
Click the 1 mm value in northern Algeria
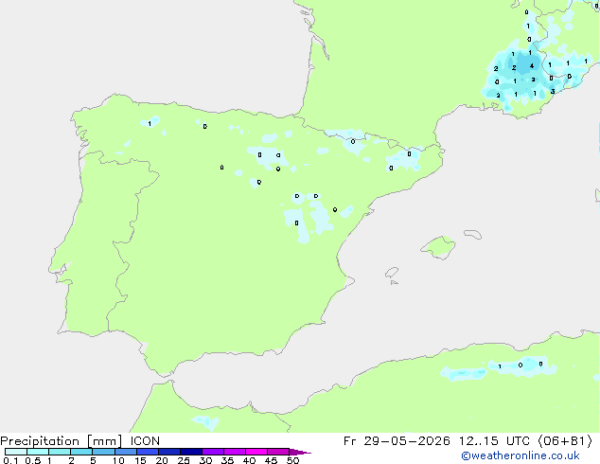500,366
